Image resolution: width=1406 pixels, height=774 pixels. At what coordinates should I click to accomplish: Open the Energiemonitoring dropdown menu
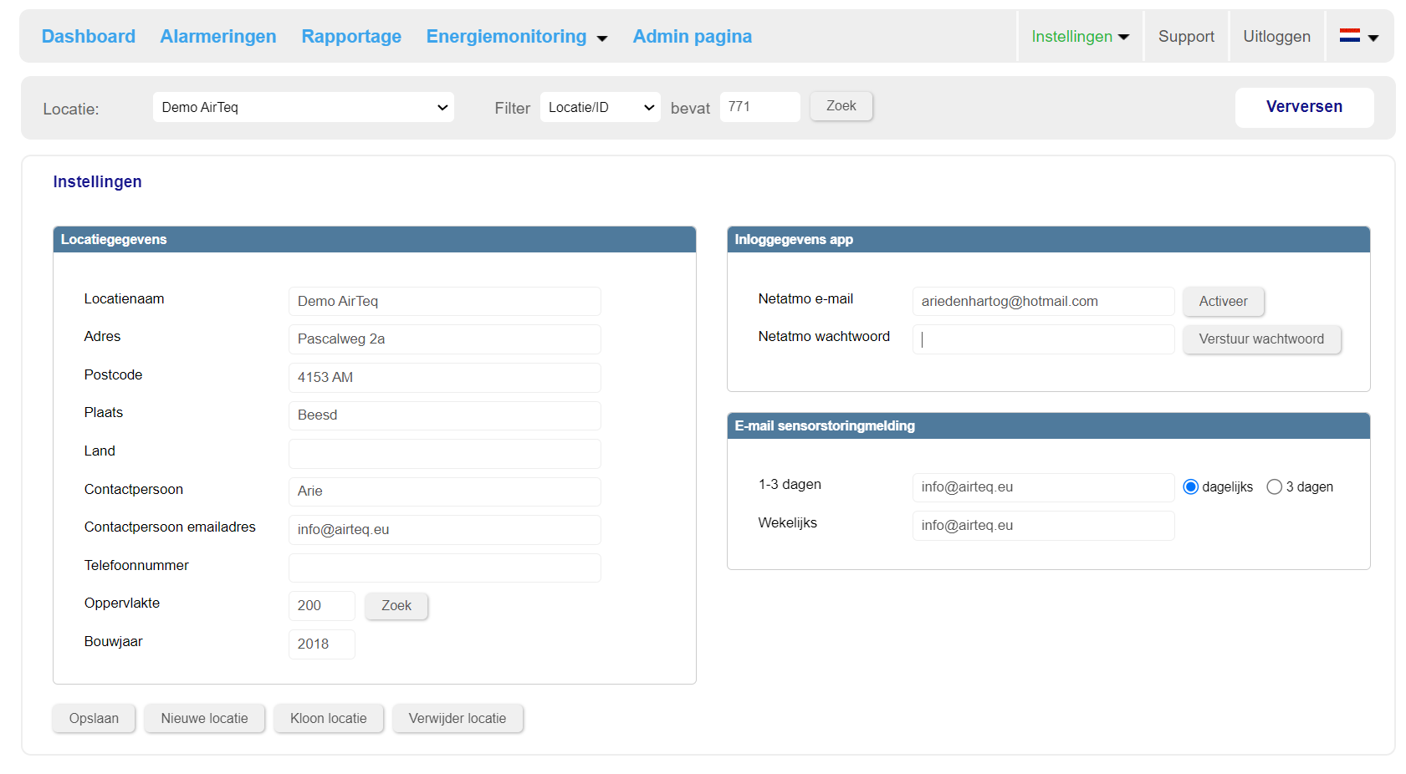(x=516, y=37)
